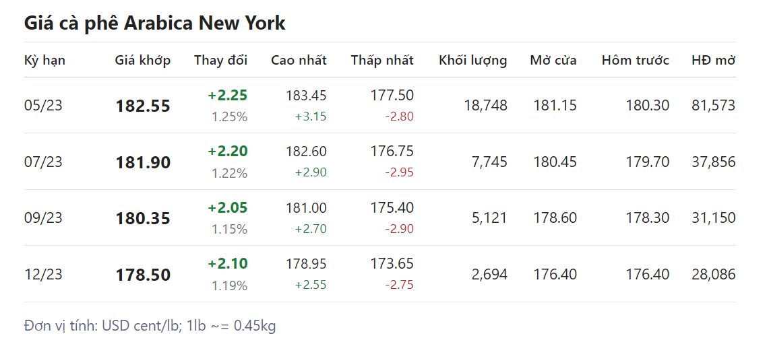This screenshot has height=338, width=767.
Task: Click the 'Giá khớp' column header
Action: point(142,60)
